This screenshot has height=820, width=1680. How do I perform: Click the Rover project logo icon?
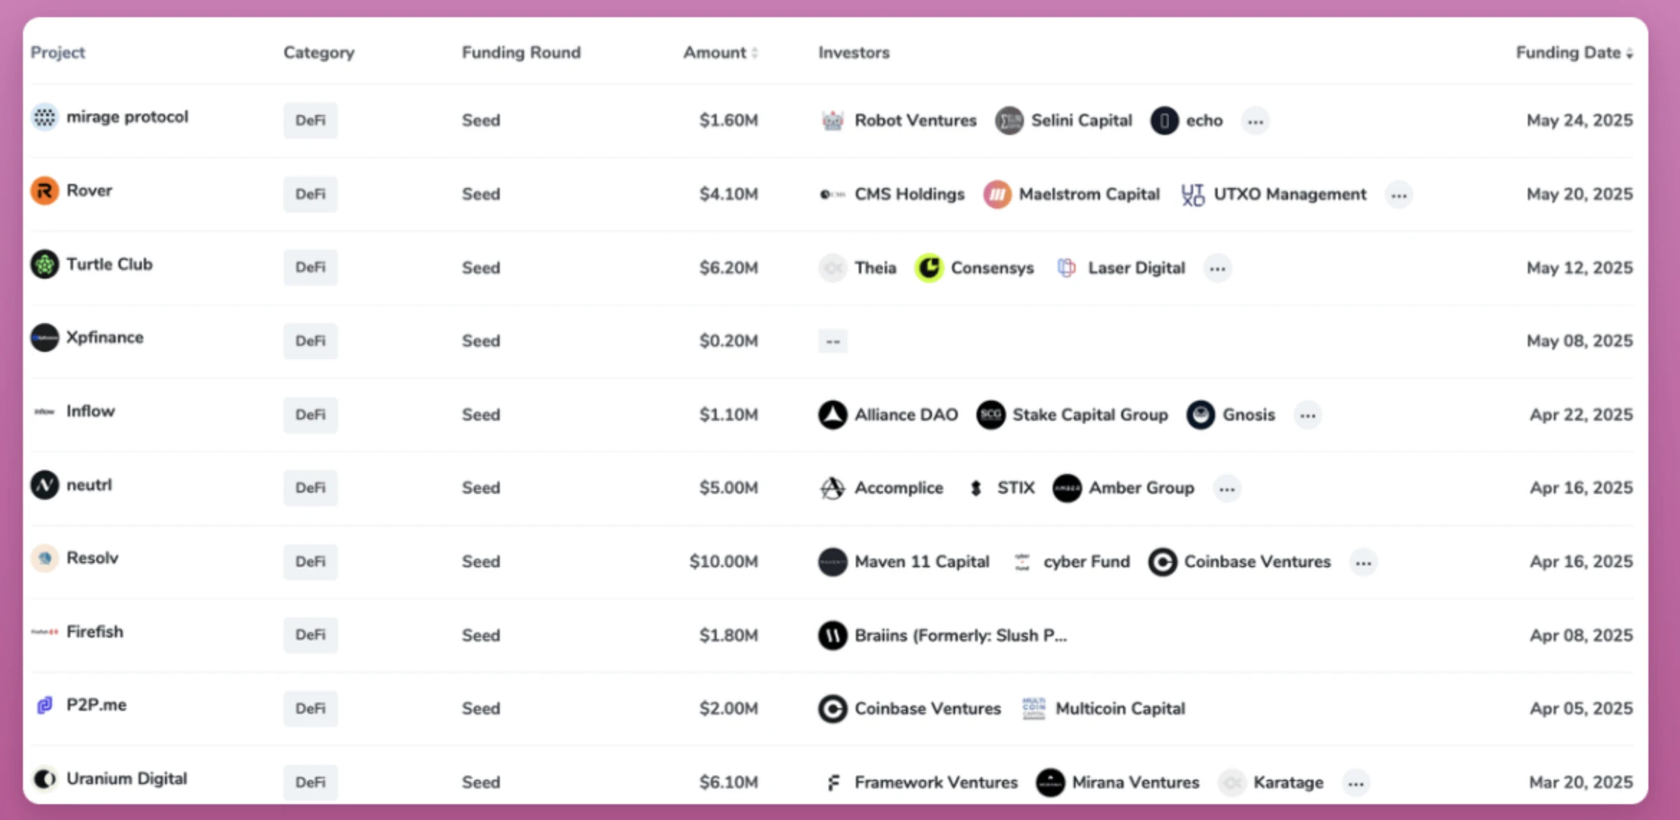click(x=45, y=191)
